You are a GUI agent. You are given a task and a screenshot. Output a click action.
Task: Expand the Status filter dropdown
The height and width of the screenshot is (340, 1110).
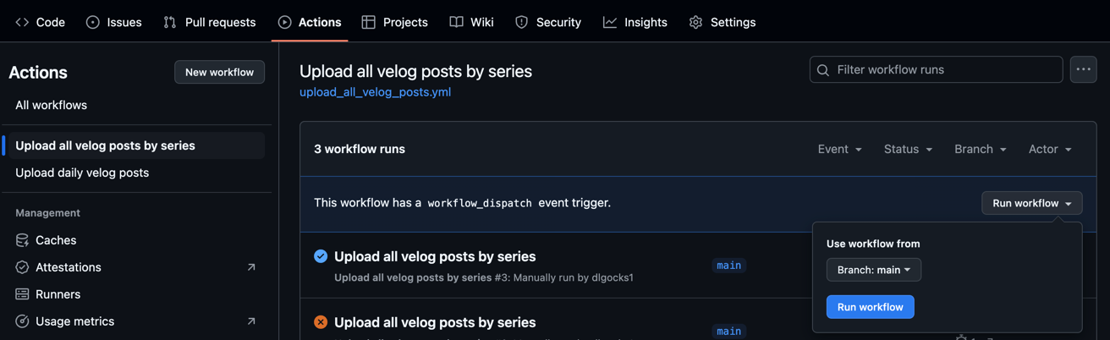(x=908, y=149)
